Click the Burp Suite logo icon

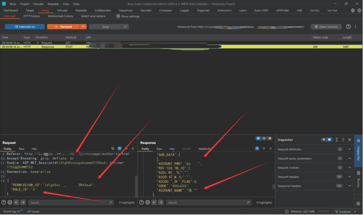[3, 3]
